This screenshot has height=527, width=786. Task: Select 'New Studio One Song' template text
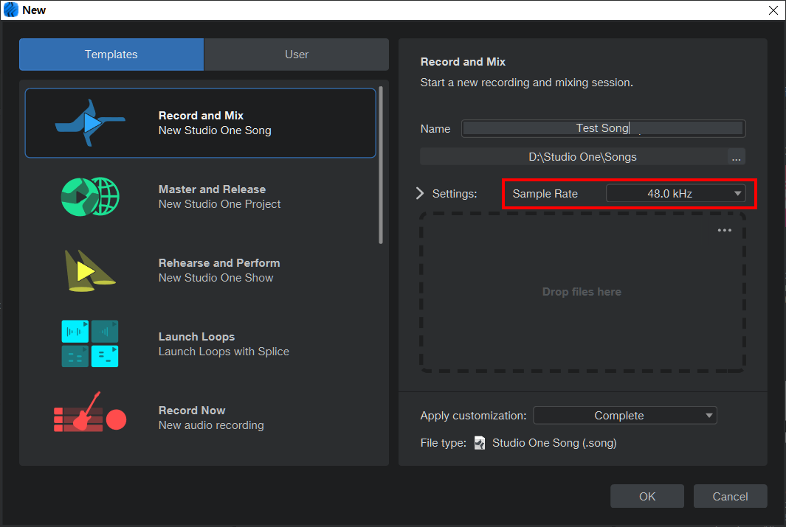tap(215, 130)
